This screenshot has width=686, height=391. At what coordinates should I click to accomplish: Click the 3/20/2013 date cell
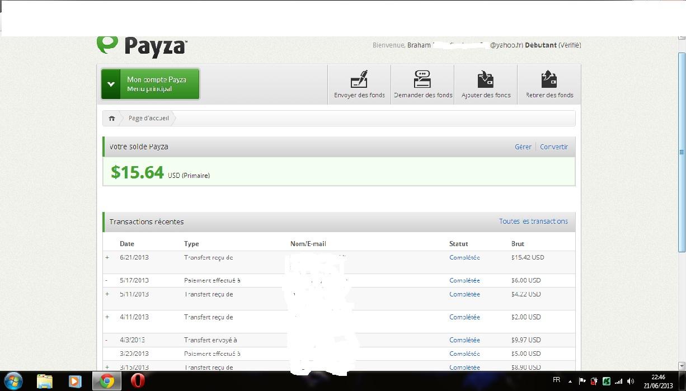tap(134, 353)
